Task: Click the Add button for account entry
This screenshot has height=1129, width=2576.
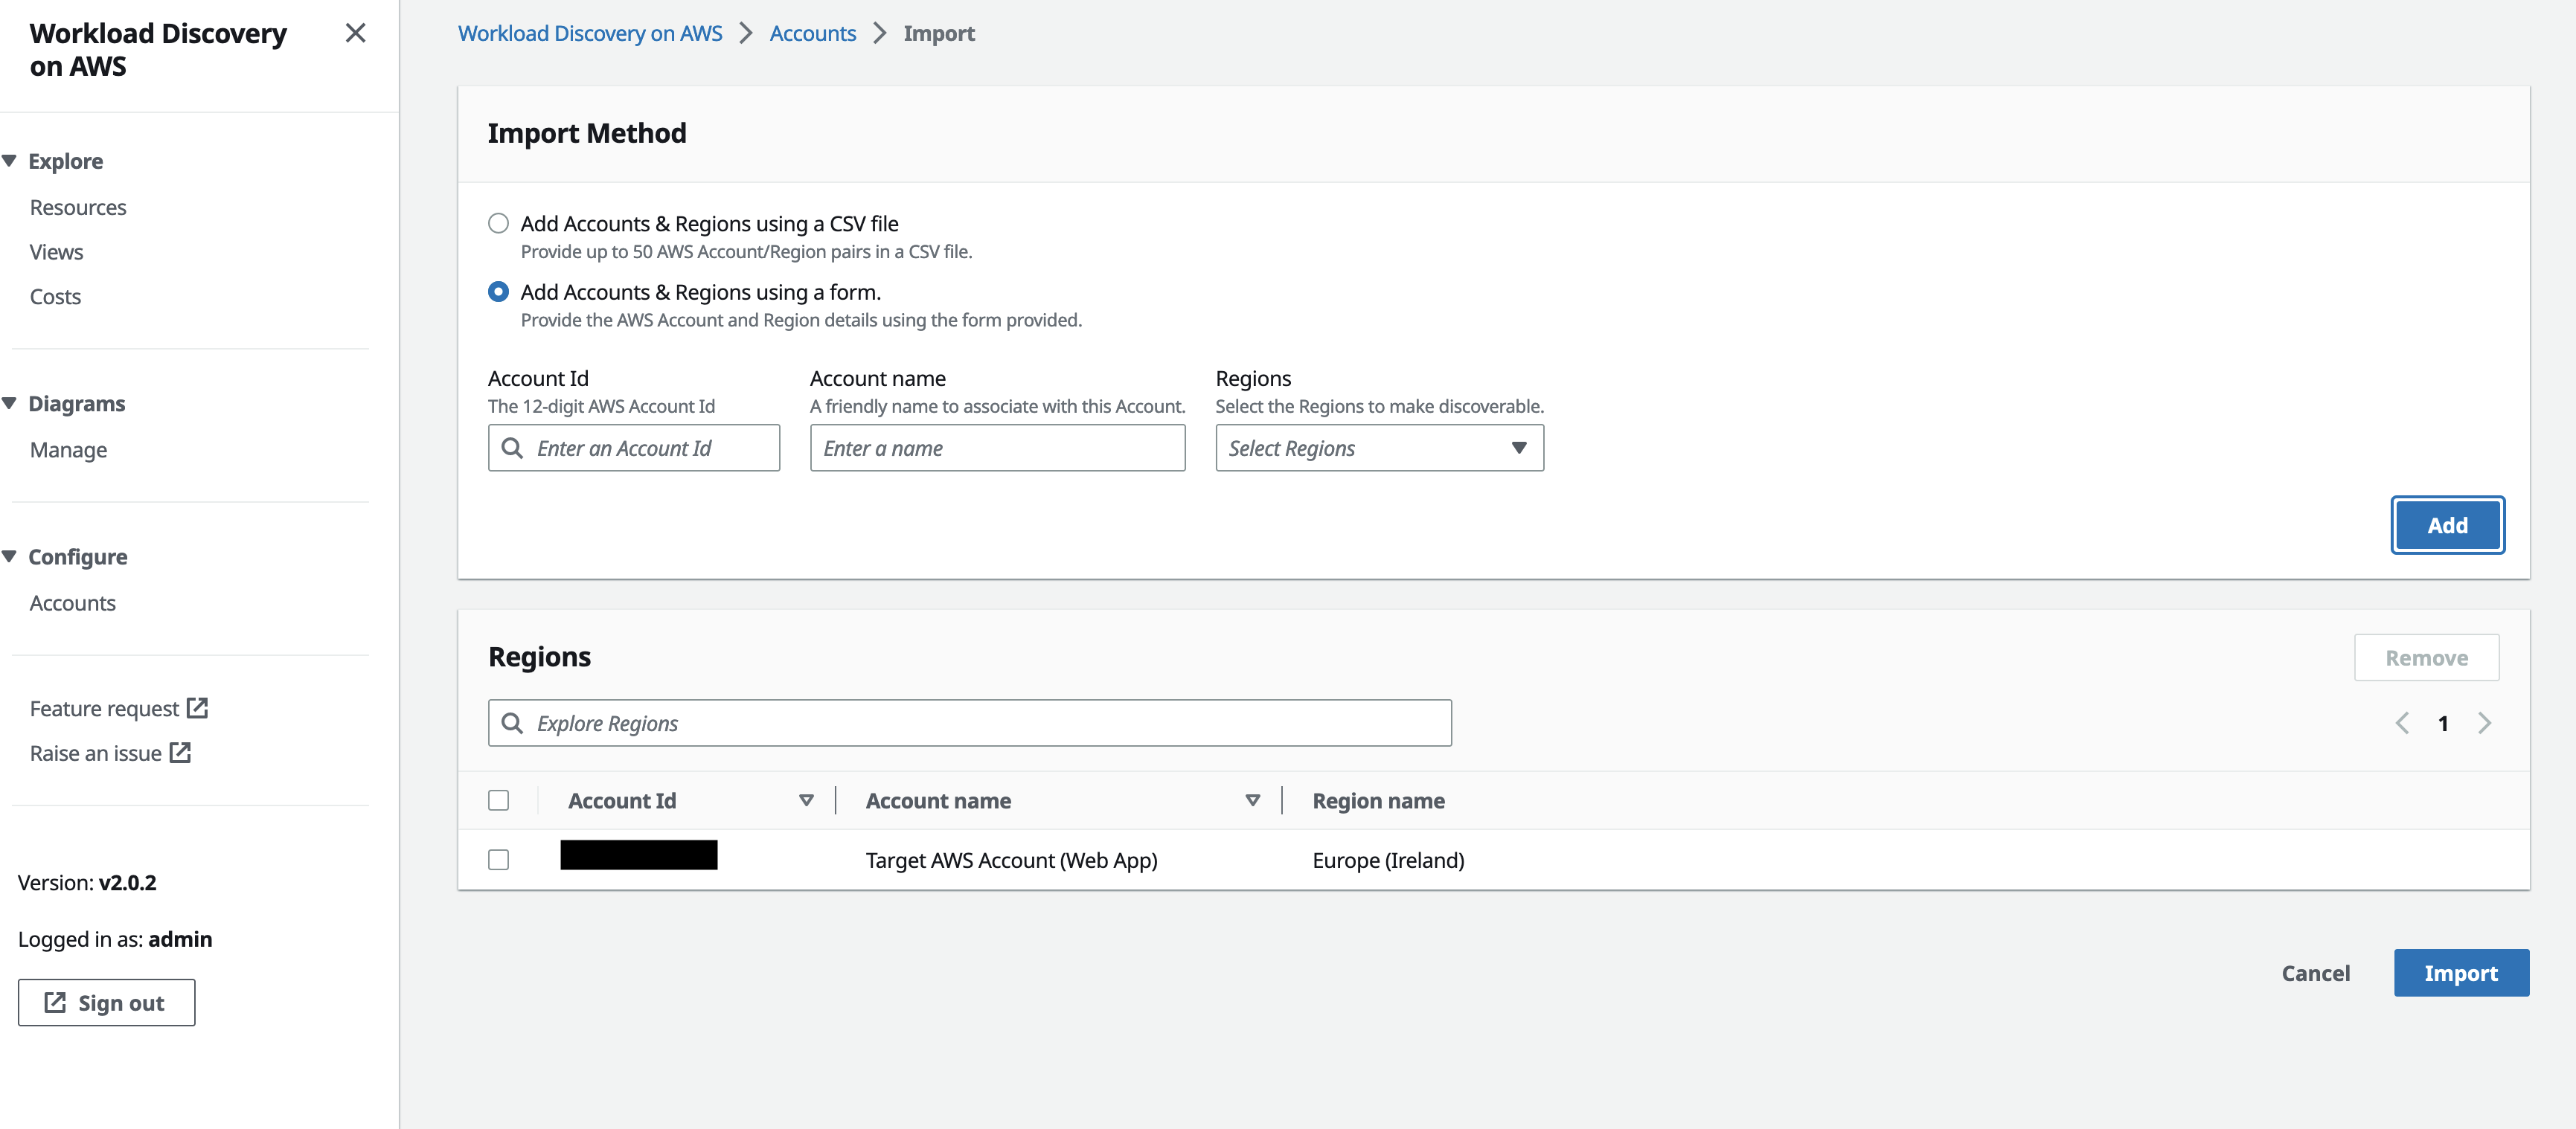Action: (2448, 525)
